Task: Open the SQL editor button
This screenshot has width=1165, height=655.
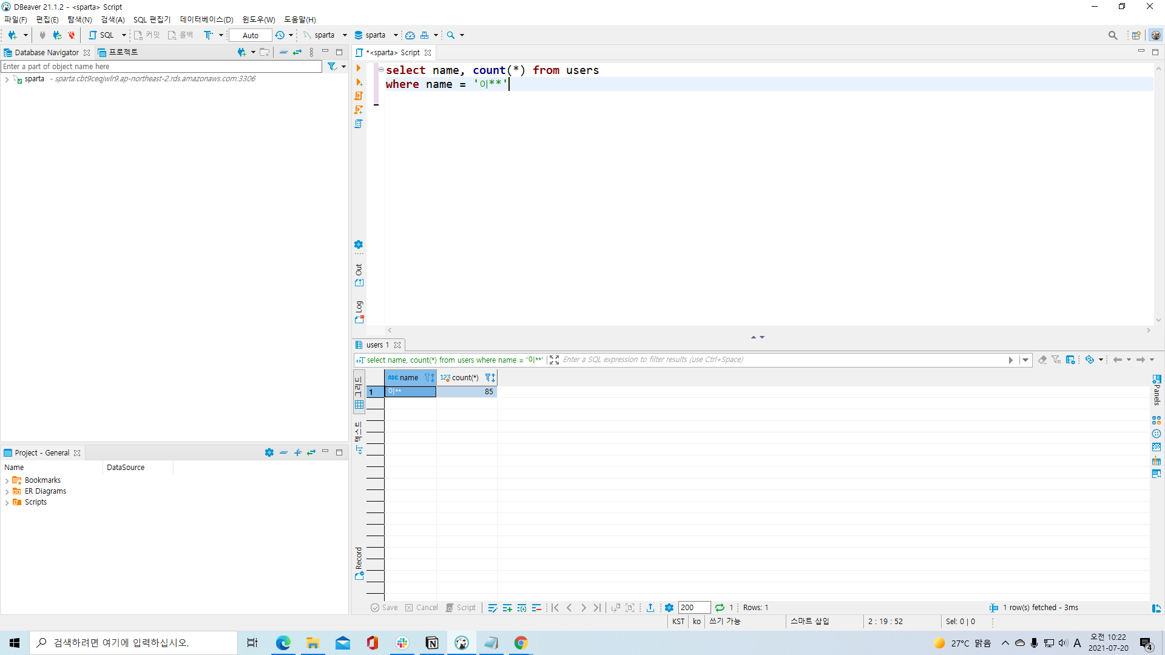Action: [x=102, y=35]
